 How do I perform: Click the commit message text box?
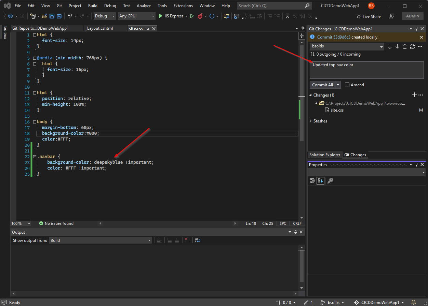point(366,70)
